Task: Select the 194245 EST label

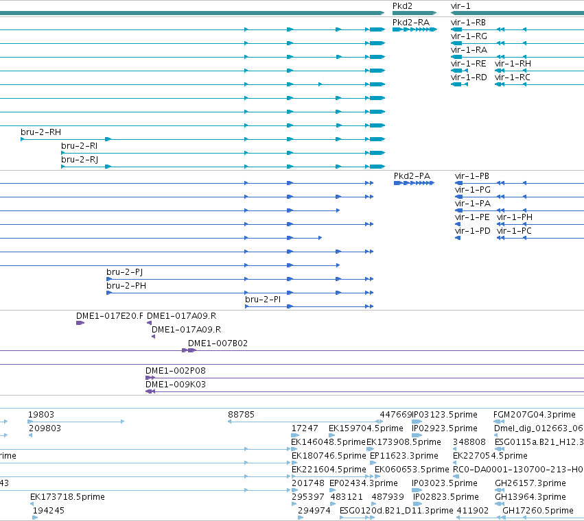Action: pyautogui.click(x=49, y=511)
